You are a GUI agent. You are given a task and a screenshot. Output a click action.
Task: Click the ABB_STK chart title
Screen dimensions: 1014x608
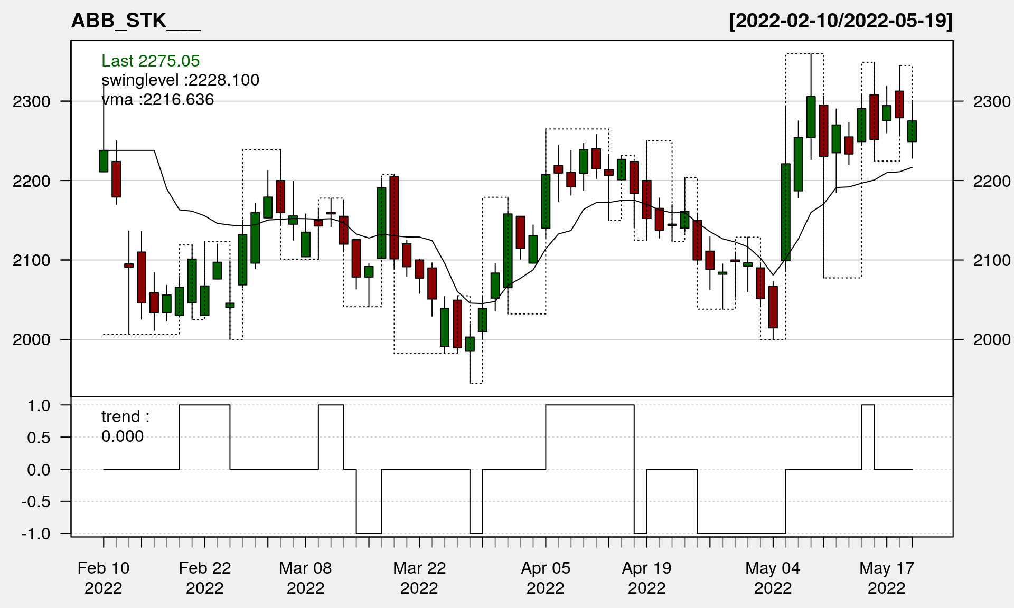136,21
